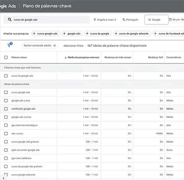Viewport: 184px width, 180px height.
Task: Click the keyword text gpa domínio estratégico
Action: point(24,125)
